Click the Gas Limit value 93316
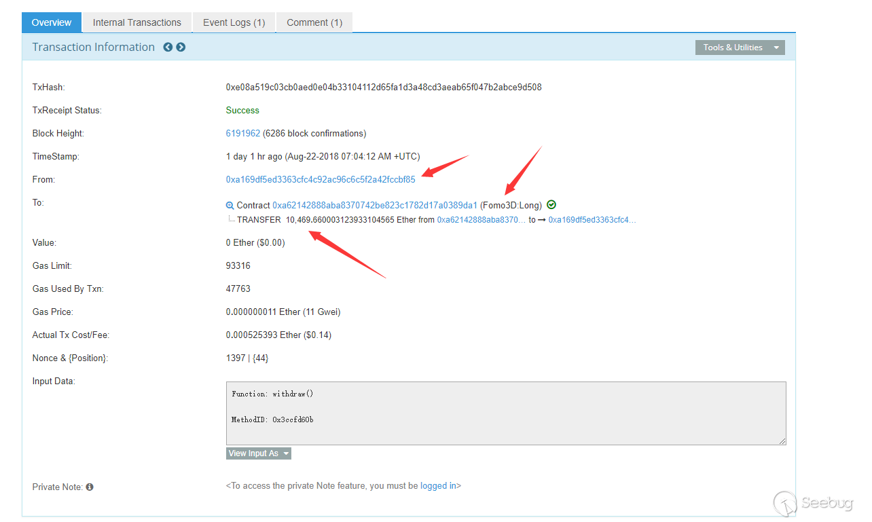 click(238, 266)
